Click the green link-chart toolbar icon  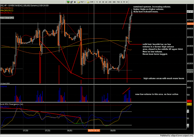[x=68, y=2]
